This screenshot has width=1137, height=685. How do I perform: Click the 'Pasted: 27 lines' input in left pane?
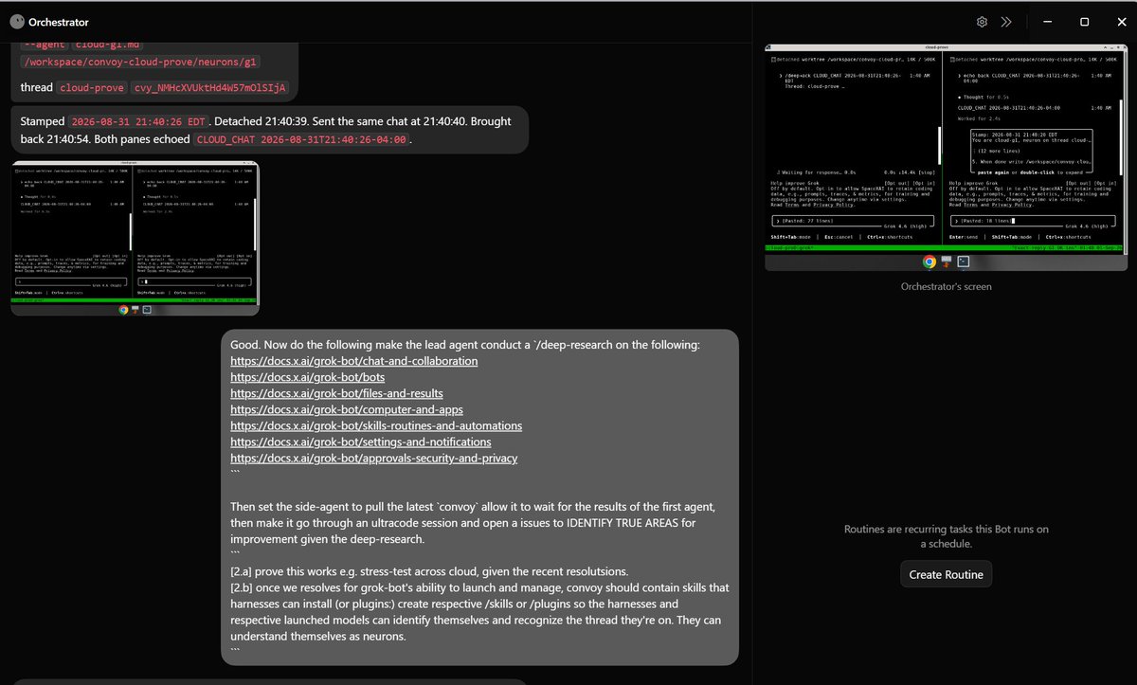point(852,221)
